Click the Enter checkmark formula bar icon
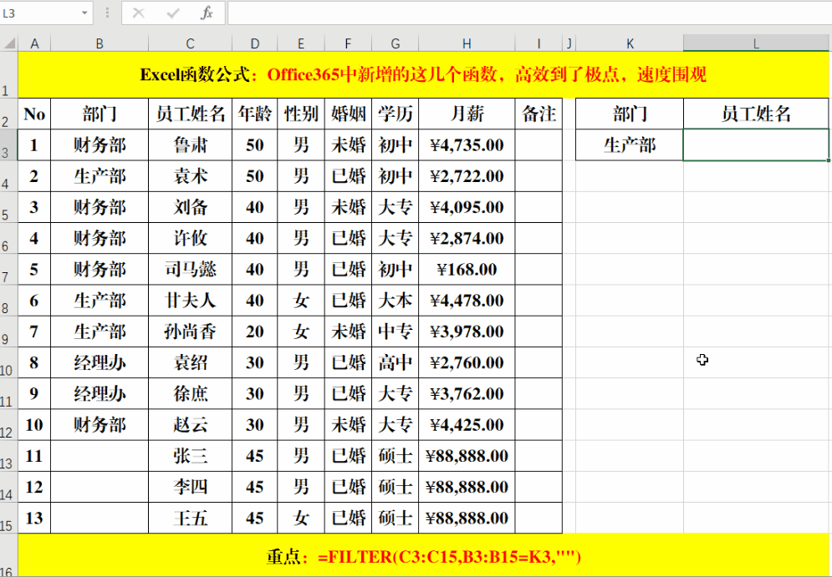 click(x=173, y=13)
